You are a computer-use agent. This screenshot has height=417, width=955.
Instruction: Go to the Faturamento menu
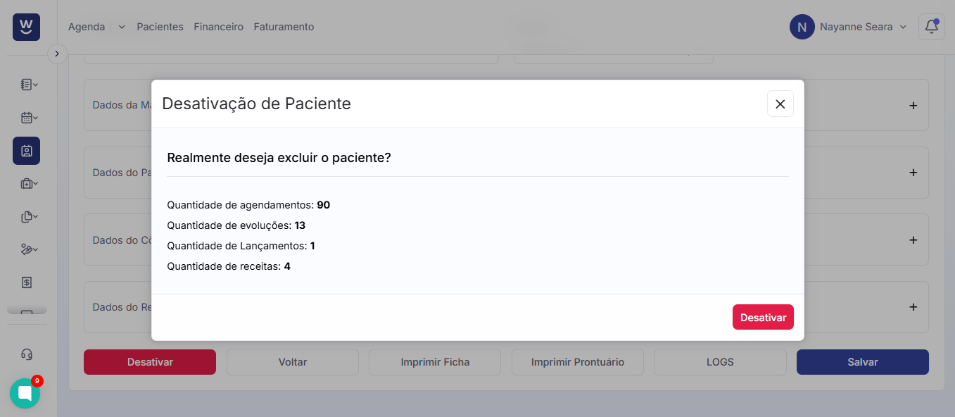pyautogui.click(x=284, y=27)
